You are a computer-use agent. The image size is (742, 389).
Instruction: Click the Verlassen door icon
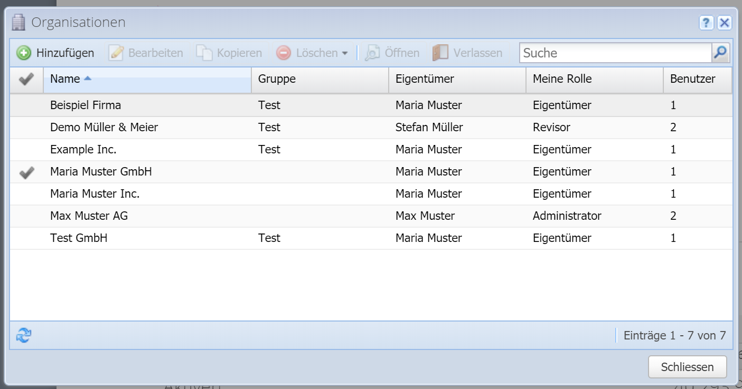(x=440, y=53)
